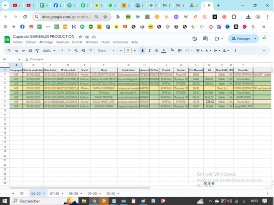Switch to the 08-20 sheet tab
This screenshot has height=205, width=274.
[x=73, y=194]
